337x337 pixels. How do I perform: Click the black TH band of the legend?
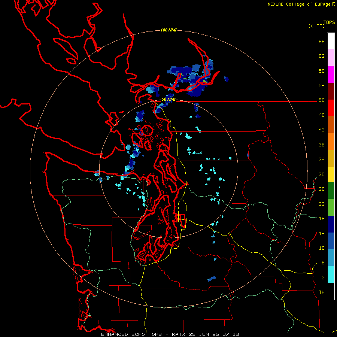click(331, 291)
